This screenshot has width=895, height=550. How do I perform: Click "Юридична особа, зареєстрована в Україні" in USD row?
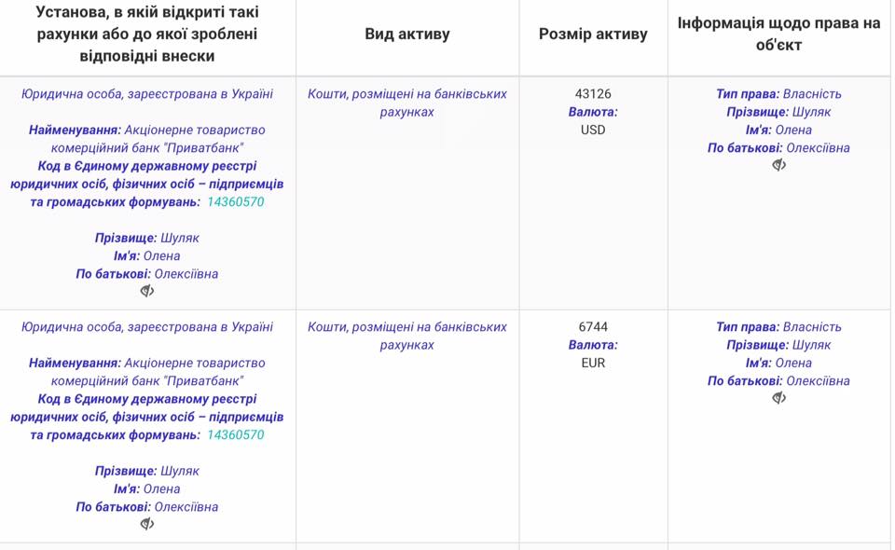tap(147, 94)
